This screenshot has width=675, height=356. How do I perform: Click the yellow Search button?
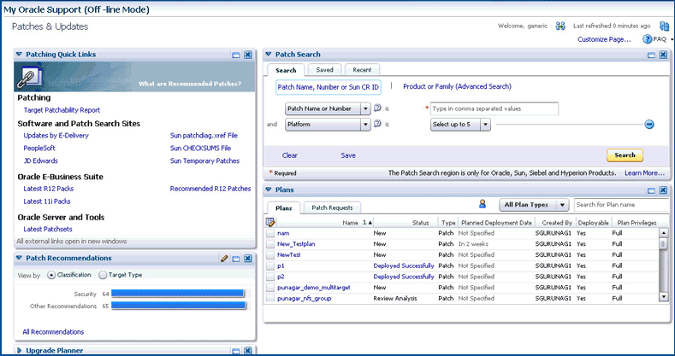pyautogui.click(x=625, y=155)
